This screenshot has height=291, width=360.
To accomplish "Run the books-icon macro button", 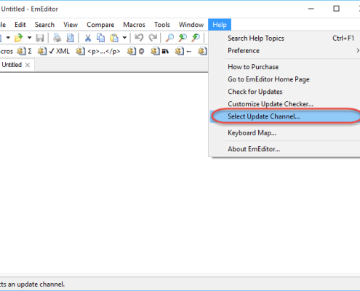I will [159, 51].
